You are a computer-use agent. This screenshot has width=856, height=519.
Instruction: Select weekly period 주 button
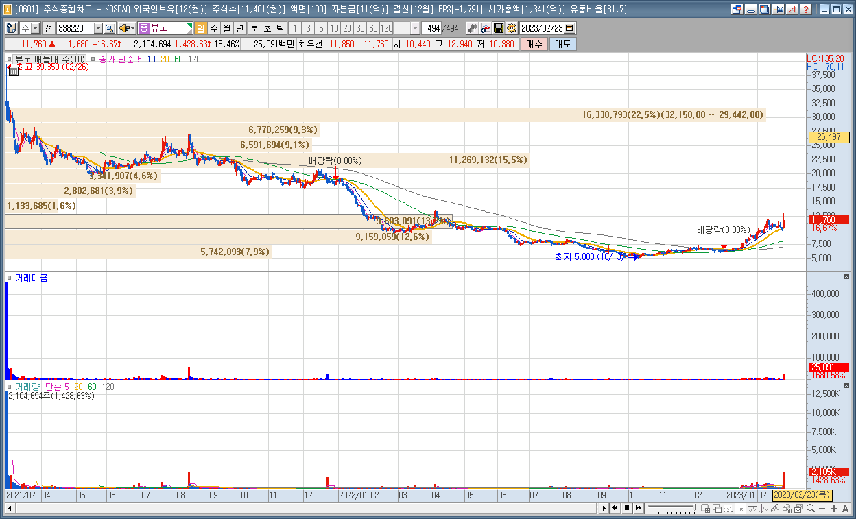click(214, 28)
